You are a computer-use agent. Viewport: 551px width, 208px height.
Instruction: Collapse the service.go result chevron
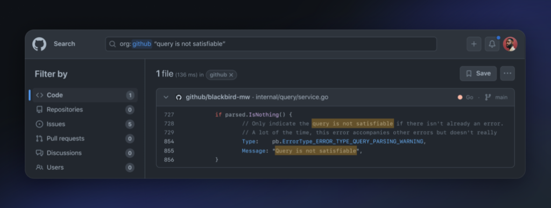166,97
